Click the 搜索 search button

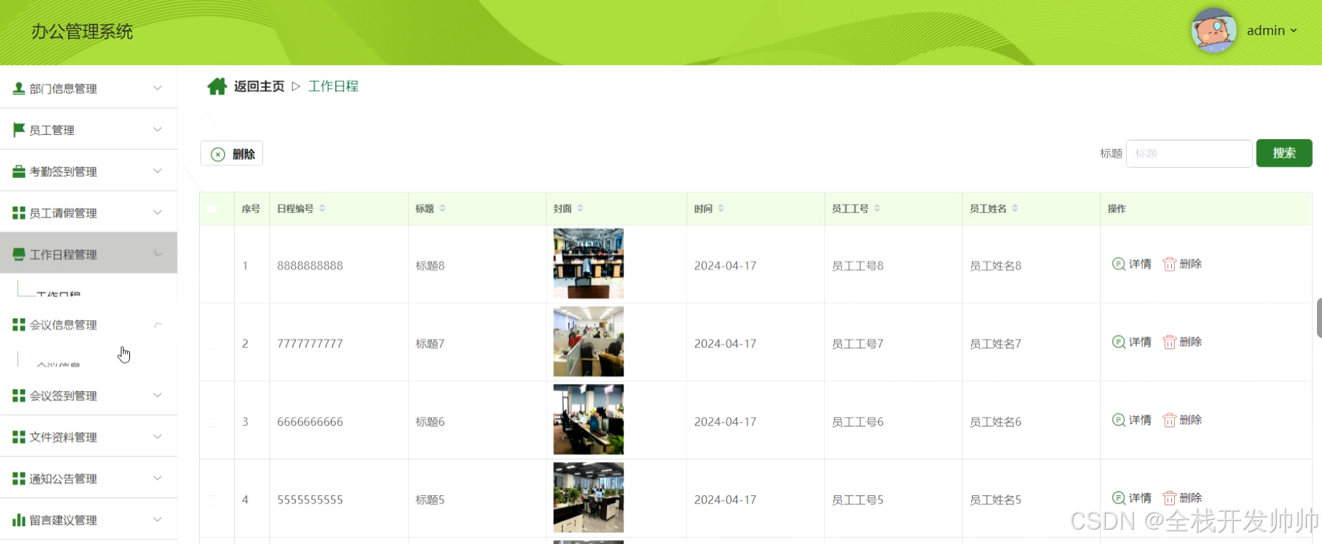pyautogui.click(x=1284, y=153)
